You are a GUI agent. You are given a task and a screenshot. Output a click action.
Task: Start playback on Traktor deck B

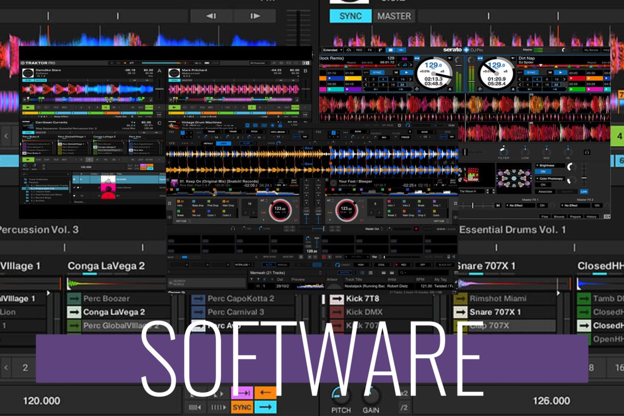[x=173, y=107]
